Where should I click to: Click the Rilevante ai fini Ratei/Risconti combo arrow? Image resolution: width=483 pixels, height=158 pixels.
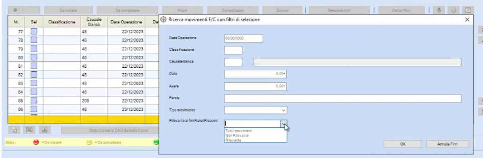tap(283, 124)
